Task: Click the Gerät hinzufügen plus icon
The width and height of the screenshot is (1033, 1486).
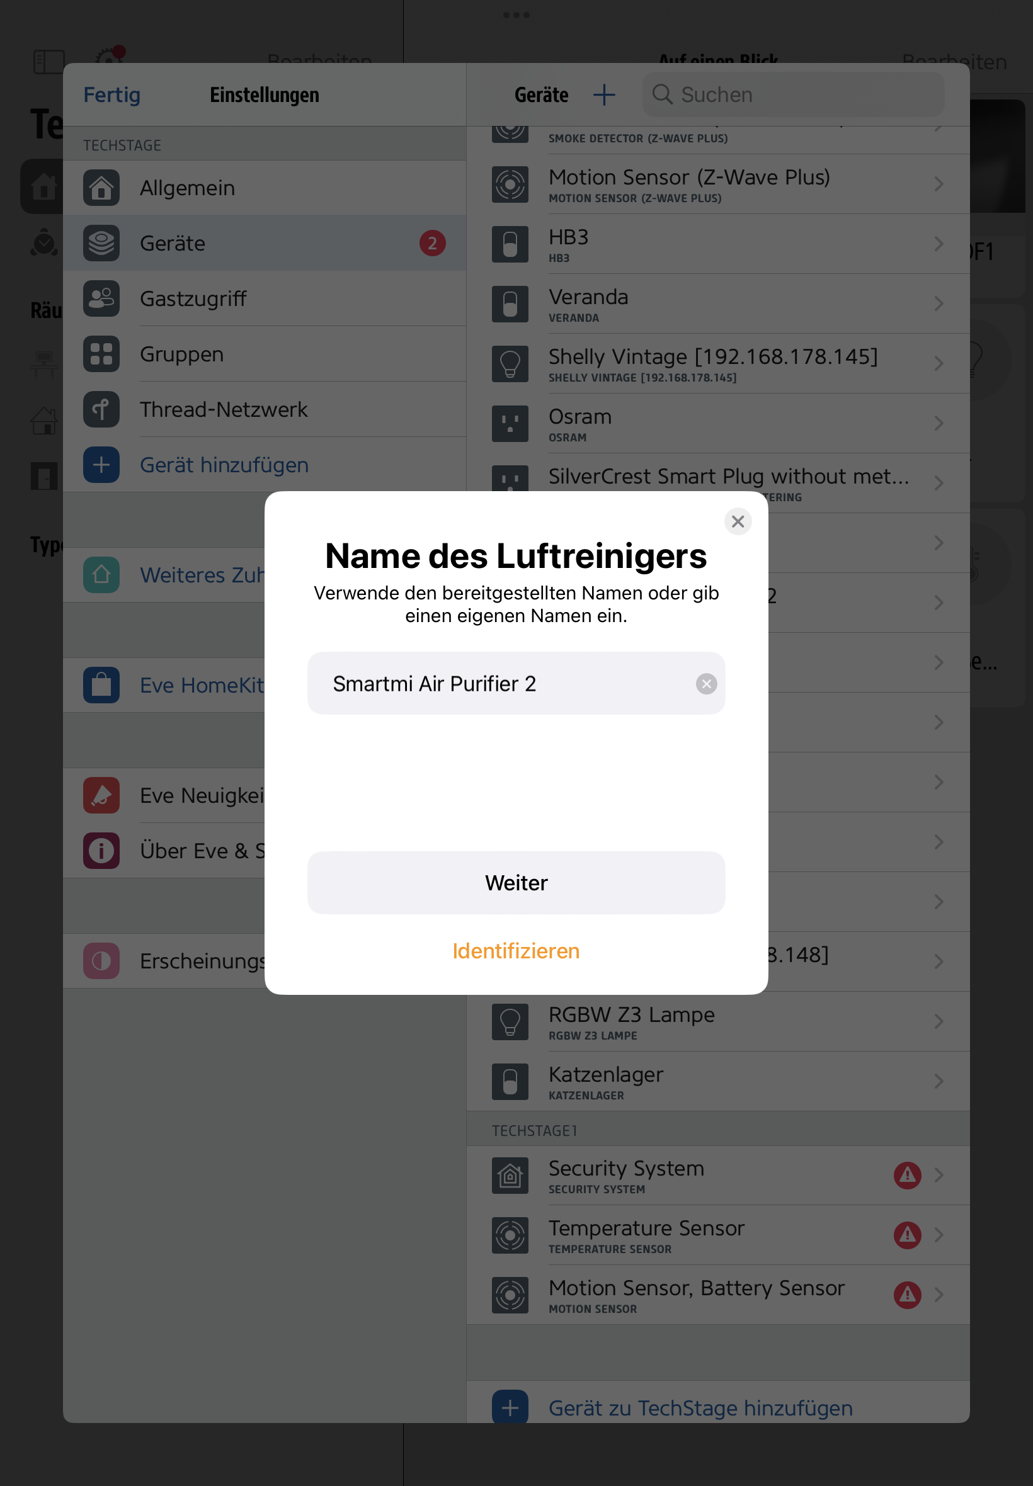Action: coord(101,465)
